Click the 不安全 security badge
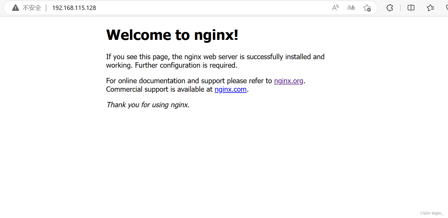 [32, 8]
